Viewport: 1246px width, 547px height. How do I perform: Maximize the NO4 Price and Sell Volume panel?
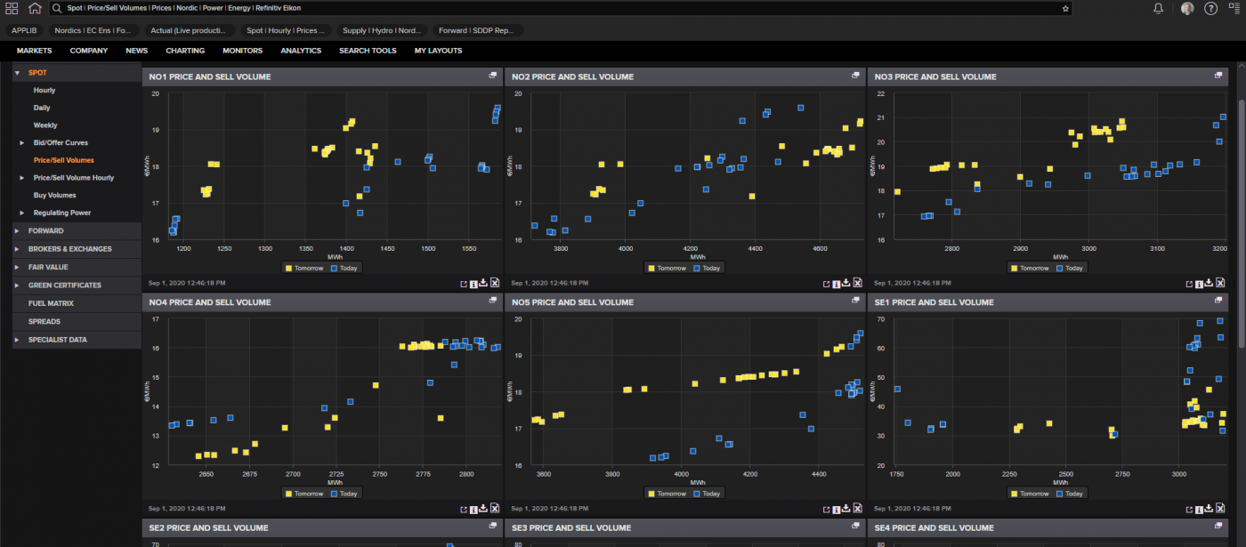493,302
